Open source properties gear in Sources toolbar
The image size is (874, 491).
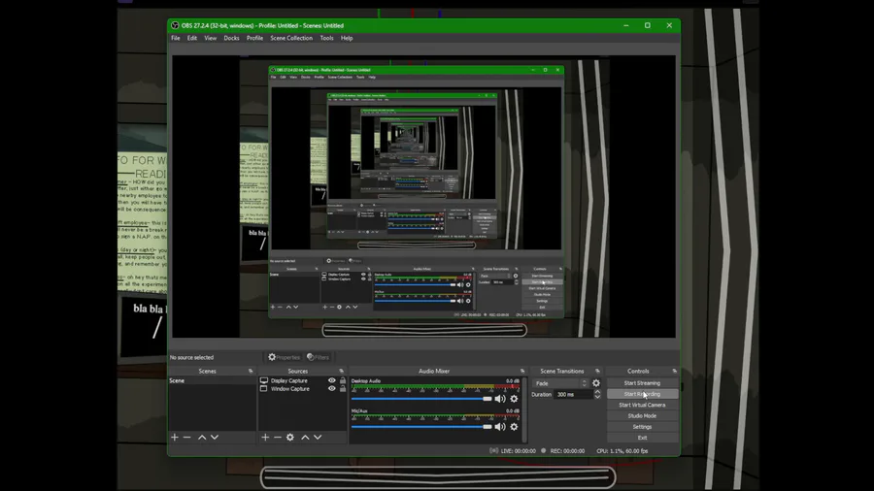coord(289,438)
